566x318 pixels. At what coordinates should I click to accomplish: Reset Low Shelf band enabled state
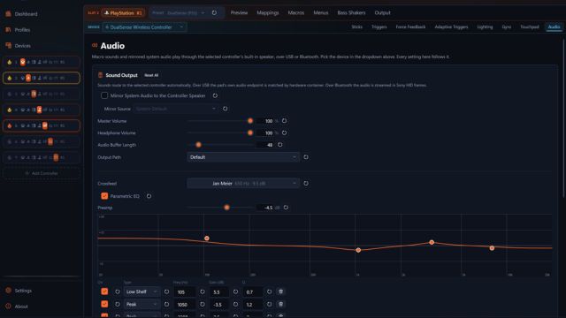coord(118,291)
